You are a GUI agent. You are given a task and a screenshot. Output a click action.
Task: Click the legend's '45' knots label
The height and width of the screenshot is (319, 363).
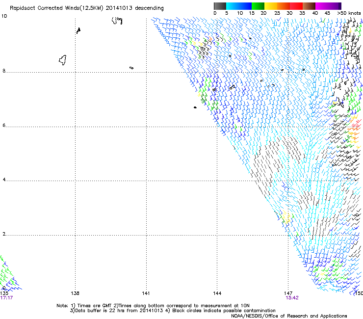(327, 13)
